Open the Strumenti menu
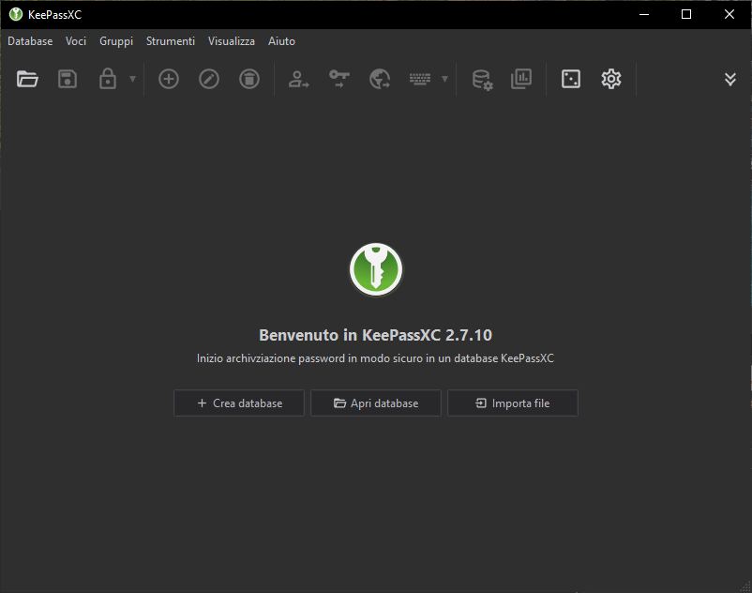 point(171,41)
